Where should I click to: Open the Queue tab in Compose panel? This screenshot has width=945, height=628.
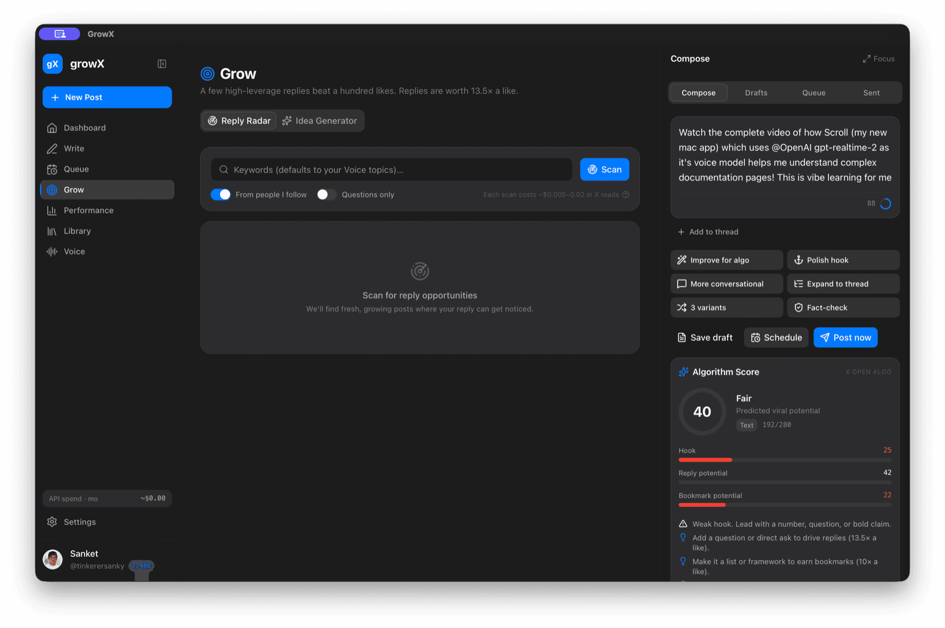[814, 93]
